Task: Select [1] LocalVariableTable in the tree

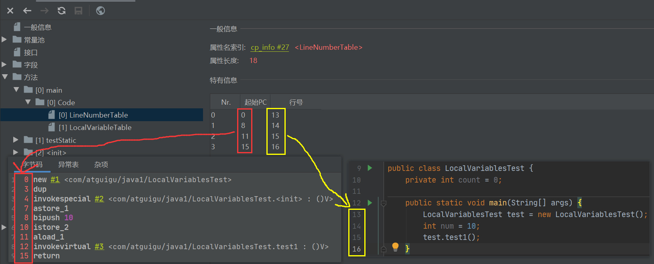Action: coord(95,128)
